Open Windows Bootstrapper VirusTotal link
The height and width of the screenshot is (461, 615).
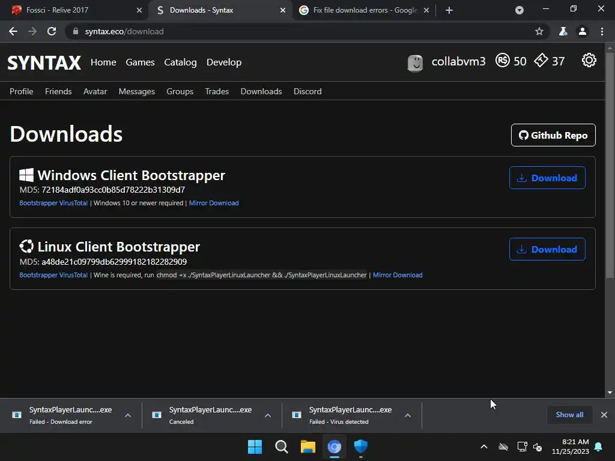tap(53, 203)
